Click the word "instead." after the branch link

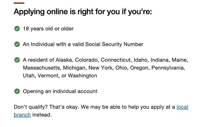[x=42, y=115]
